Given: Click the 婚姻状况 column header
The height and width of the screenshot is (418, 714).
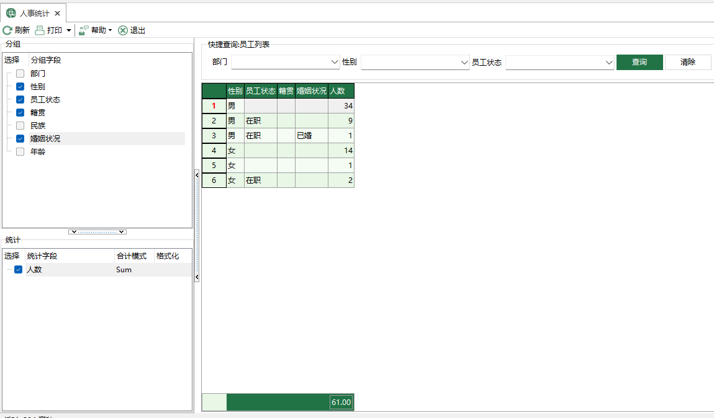Looking at the screenshot, I should point(311,91).
